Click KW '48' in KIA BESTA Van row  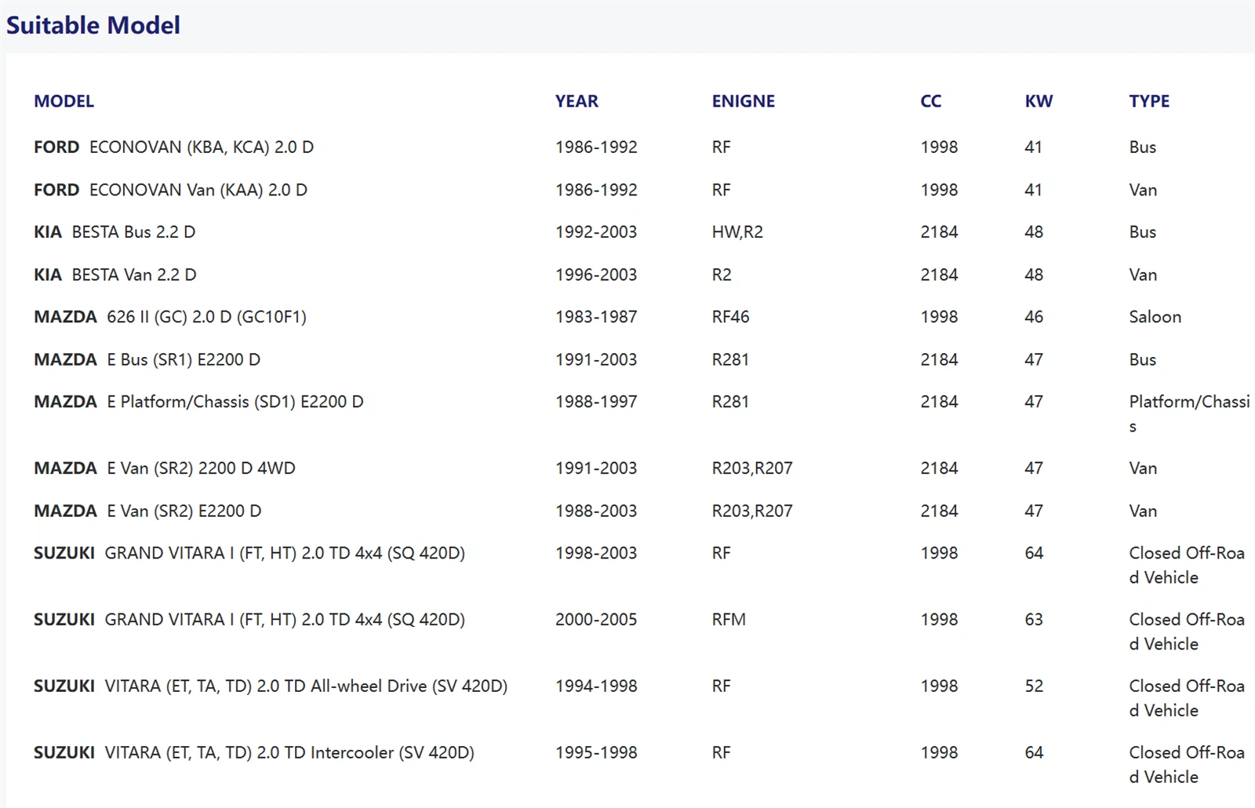pyautogui.click(x=1034, y=275)
